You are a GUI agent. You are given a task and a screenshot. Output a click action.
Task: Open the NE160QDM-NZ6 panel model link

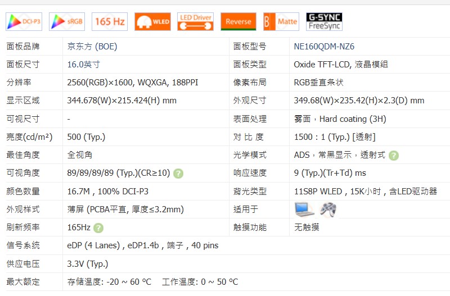pos(324,47)
